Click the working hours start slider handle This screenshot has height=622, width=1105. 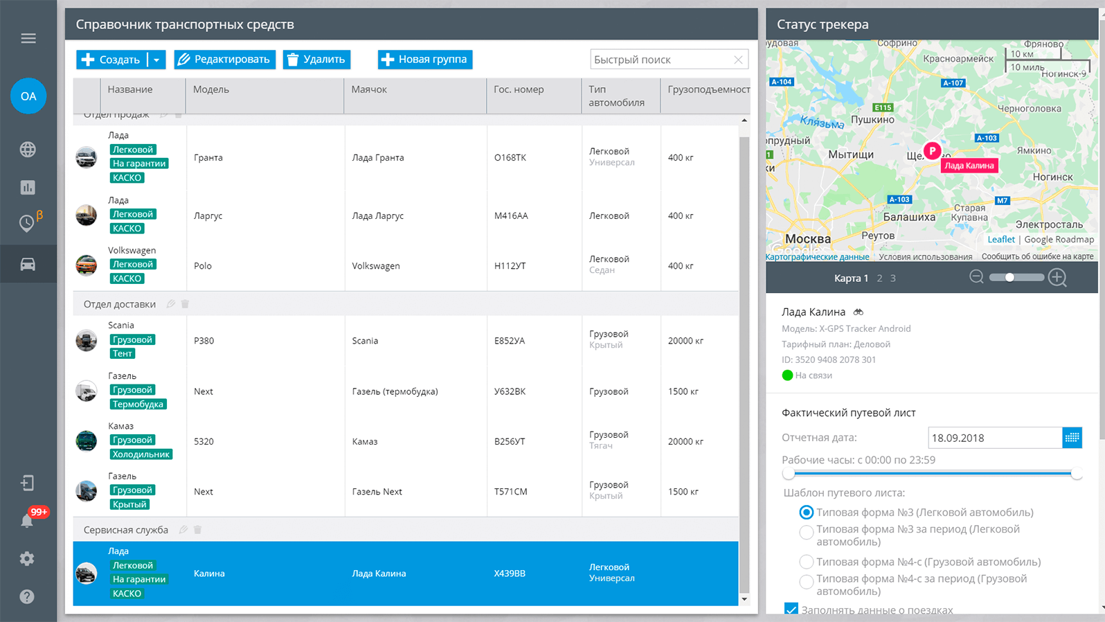click(x=789, y=474)
